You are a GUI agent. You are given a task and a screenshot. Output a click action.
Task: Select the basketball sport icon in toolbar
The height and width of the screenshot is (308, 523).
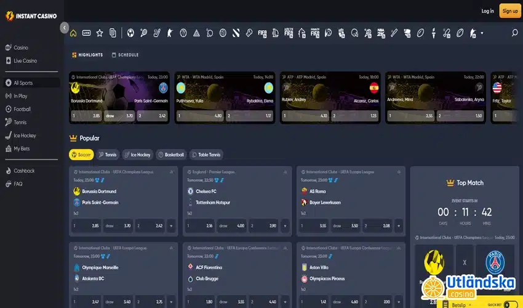[x=183, y=33]
